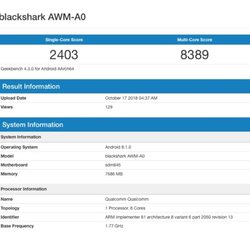Click the ARM implementer Identifier value
This screenshot has width=250, height=245.
[169, 217]
